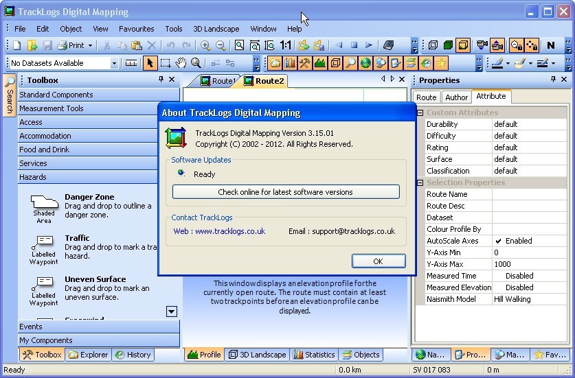This screenshot has height=378, width=575.
Task: Click the Toolbox scroll-down arrow button
Action: [x=171, y=311]
